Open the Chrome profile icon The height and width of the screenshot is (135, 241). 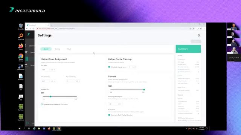[x=201, y=28]
